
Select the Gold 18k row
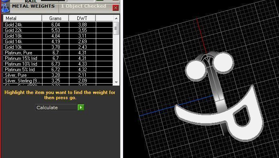pos(58,36)
